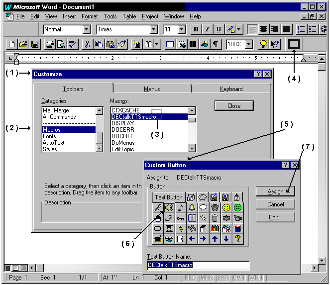Pick the bell button icon
330x285 pixels.
coord(192,208)
